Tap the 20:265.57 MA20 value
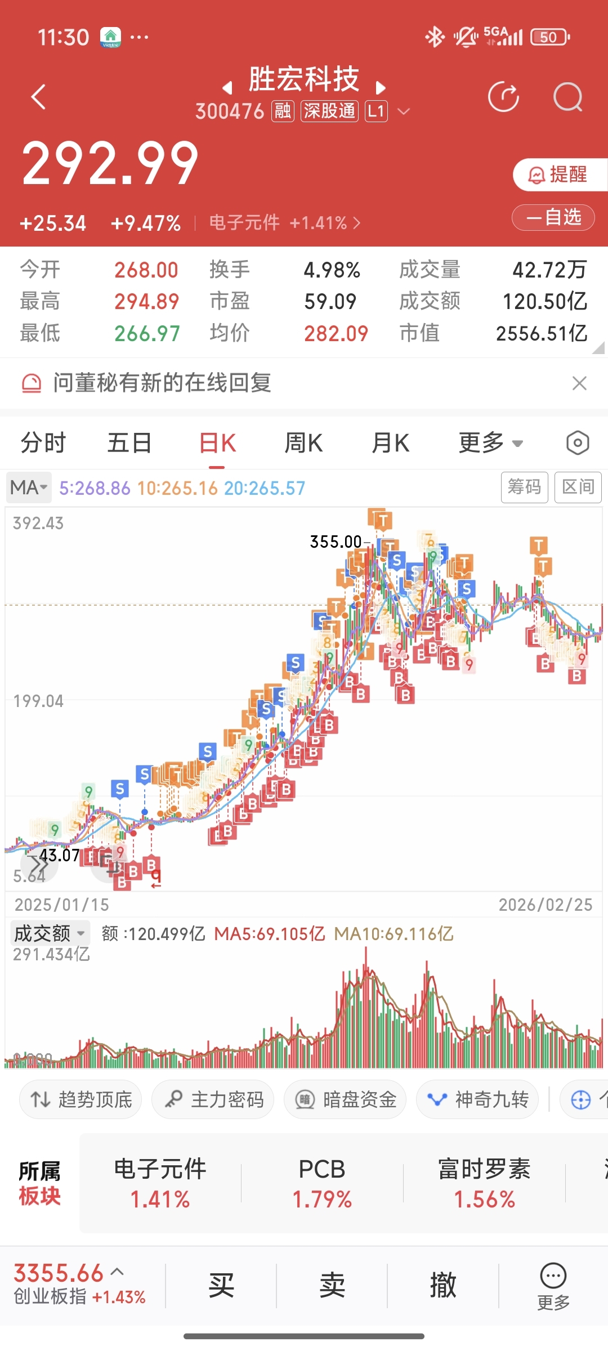Image resolution: width=608 pixels, height=1351 pixels. click(265, 488)
